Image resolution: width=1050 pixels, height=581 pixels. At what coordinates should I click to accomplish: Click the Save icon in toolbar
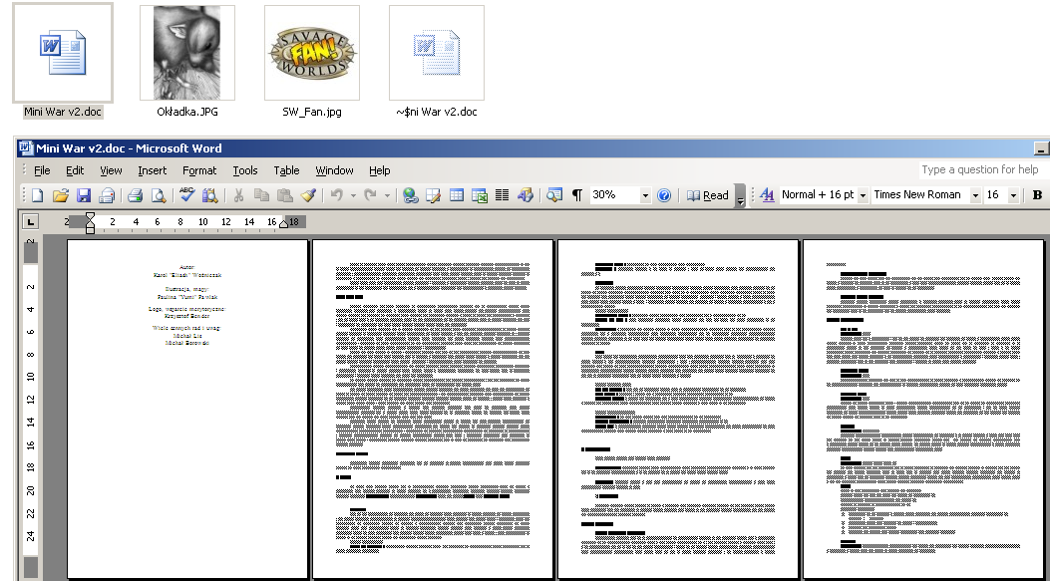click(84, 195)
